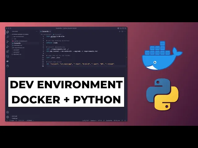Click the Go Live button in status bar
198x148 pixels.
pyautogui.click(x=117, y=121)
